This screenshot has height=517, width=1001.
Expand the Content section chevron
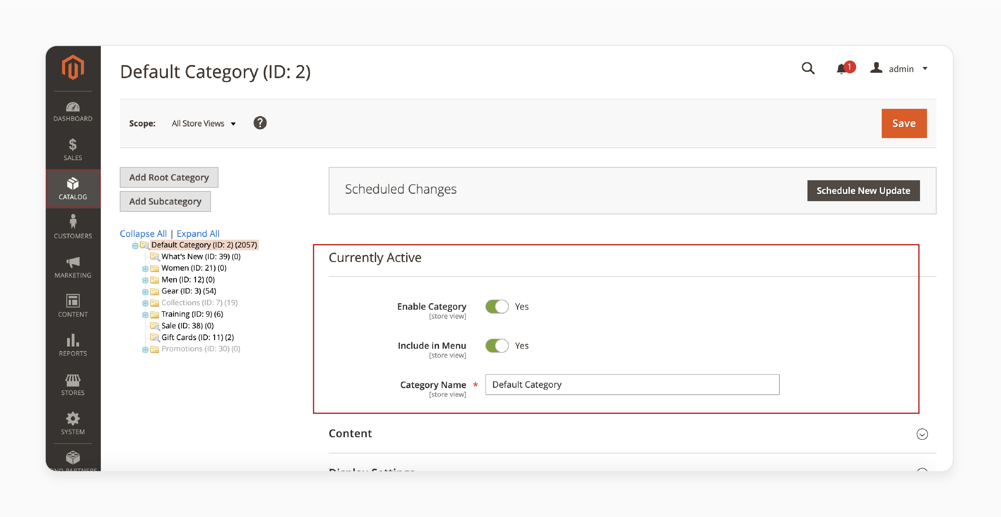coord(922,434)
